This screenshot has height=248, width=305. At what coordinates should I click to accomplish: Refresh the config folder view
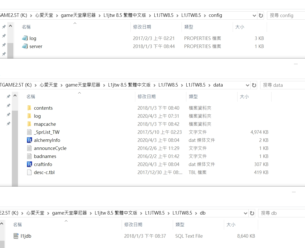pos(261,16)
